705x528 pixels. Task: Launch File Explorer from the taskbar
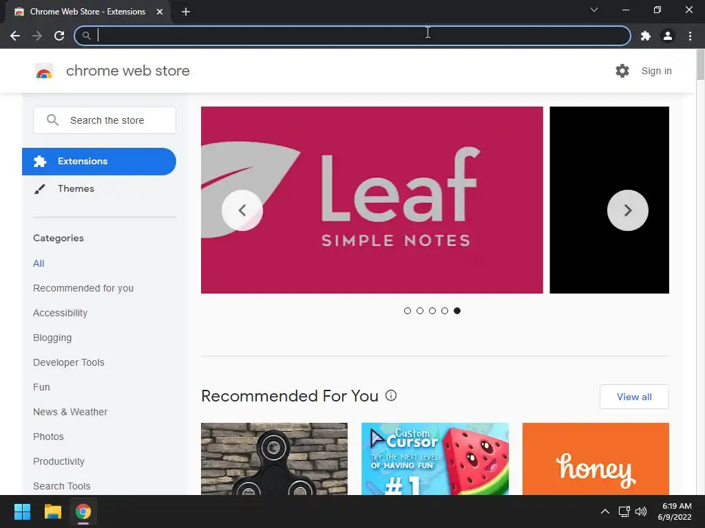tap(52, 511)
